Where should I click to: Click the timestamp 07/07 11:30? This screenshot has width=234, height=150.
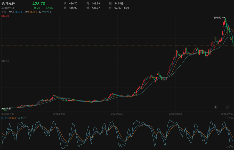[122, 8]
